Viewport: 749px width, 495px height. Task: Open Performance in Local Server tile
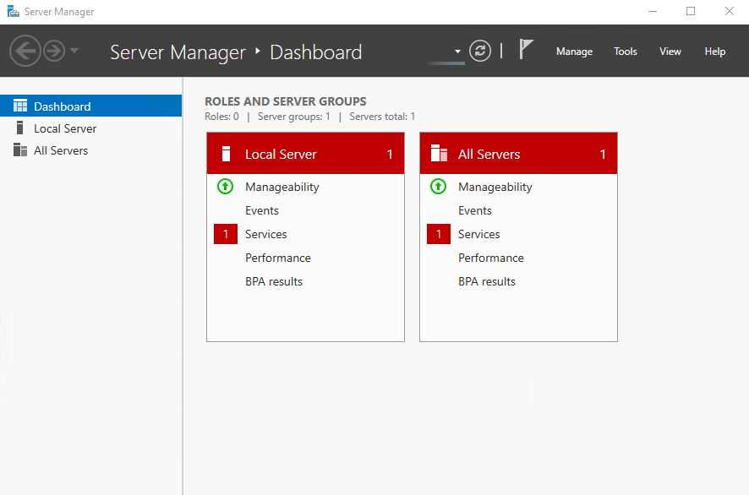click(x=278, y=258)
